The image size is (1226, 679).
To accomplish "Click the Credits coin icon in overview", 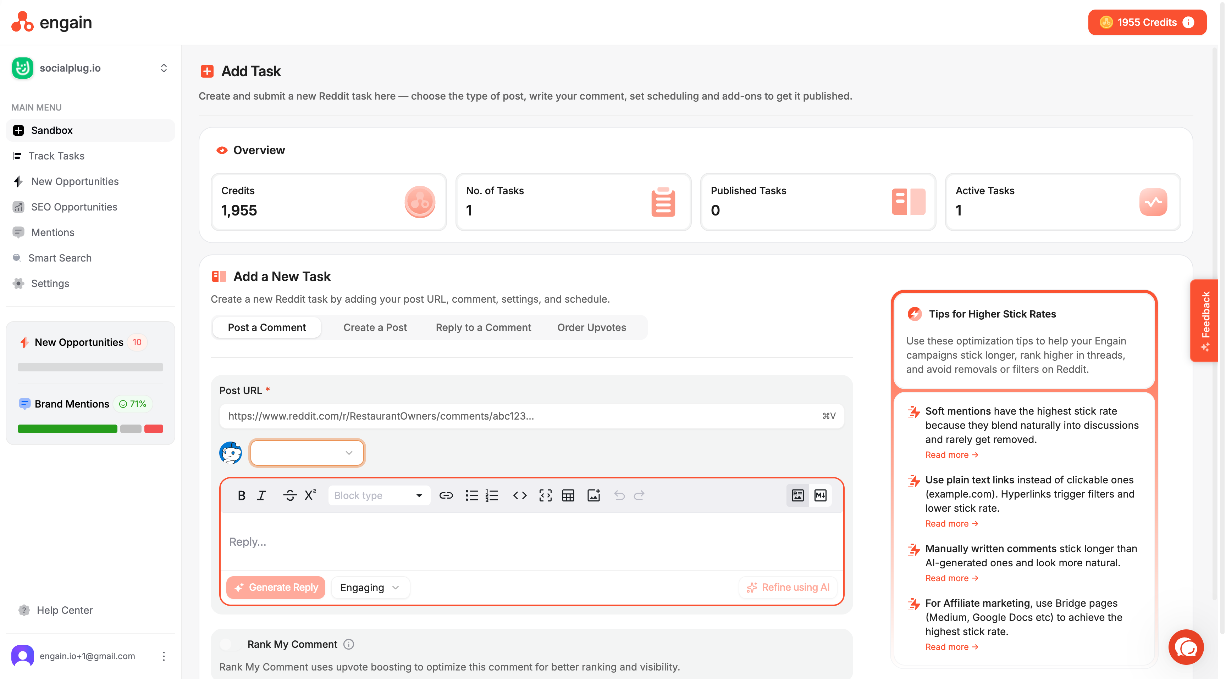I will click(420, 202).
